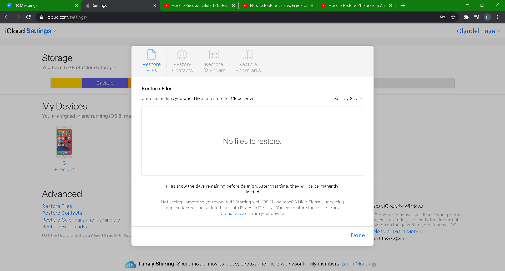Switch to How To Restore iPhone tab
This screenshot has height=271, width=505.
pos(356,6)
